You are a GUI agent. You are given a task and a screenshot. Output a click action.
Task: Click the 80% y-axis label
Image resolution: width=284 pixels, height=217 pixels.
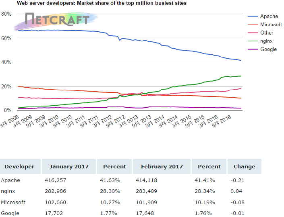click(6, 14)
